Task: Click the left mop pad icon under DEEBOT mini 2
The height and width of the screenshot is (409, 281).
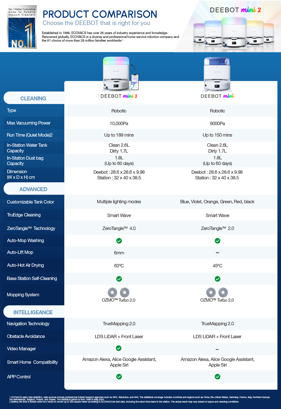Action: 113,293
